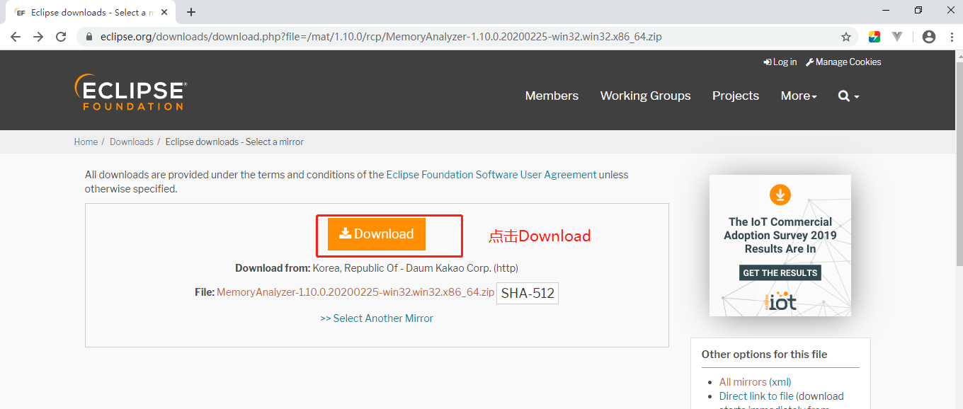Show the SHA-512 checksum

point(528,293)
